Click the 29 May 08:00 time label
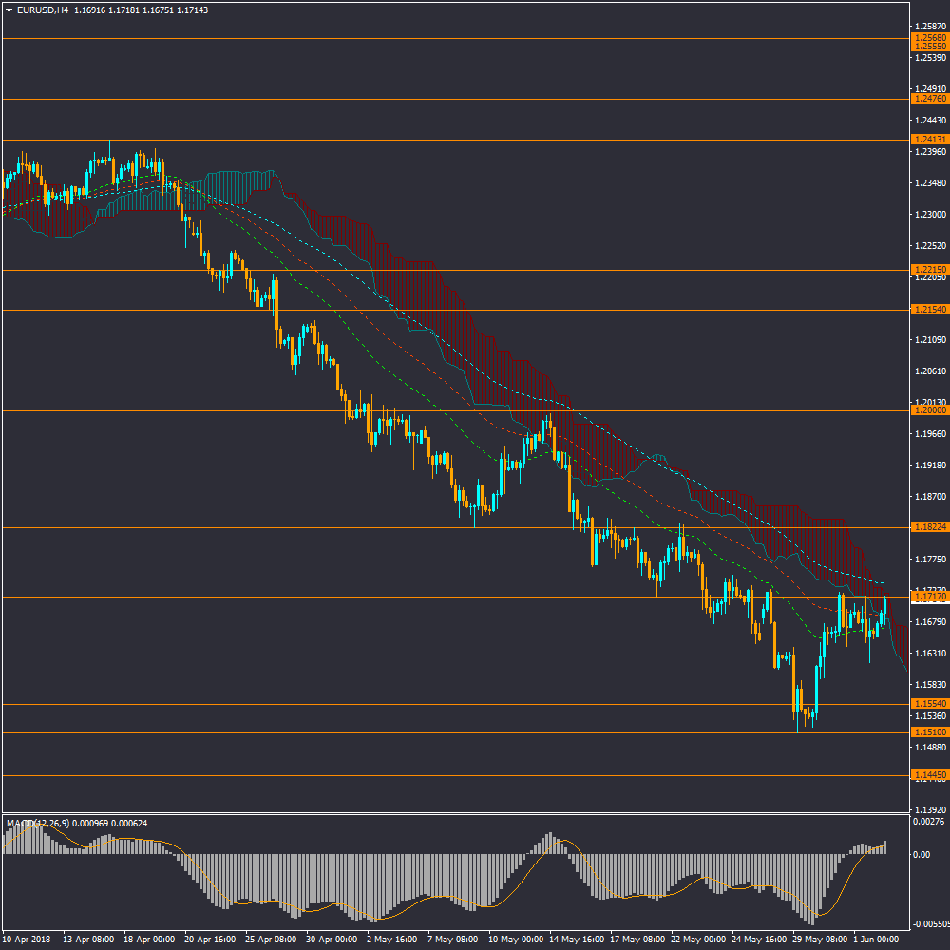Image resolution: width=950 pixels, height=950 pixels. tap(819, 938)
